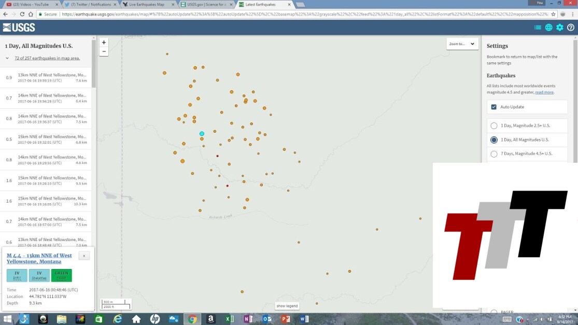Click the 'show legend' button
This screenshot has height=325, width=578.
[x=287, y=306]
